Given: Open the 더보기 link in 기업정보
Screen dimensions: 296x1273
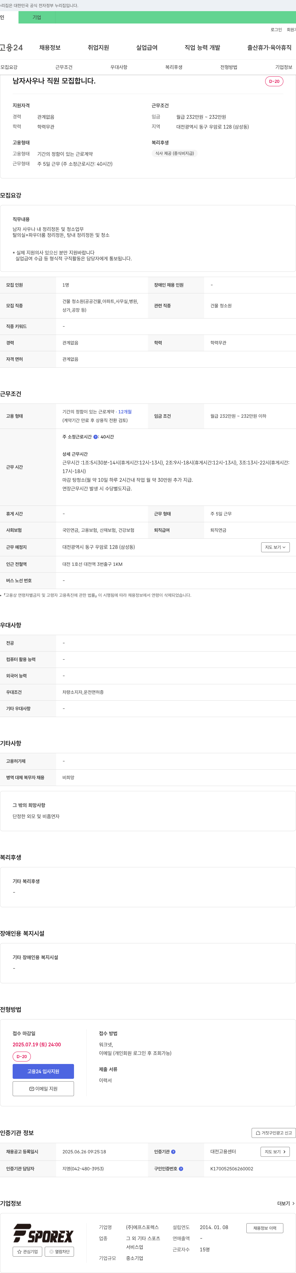Looking at the screenshot, I should 286,1203.
